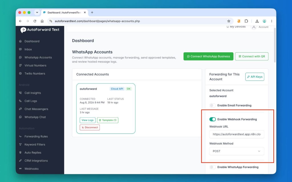Click the Webhooks sidebar icon
The height and width of the screenshot is (182, 292).
[21, 169]
